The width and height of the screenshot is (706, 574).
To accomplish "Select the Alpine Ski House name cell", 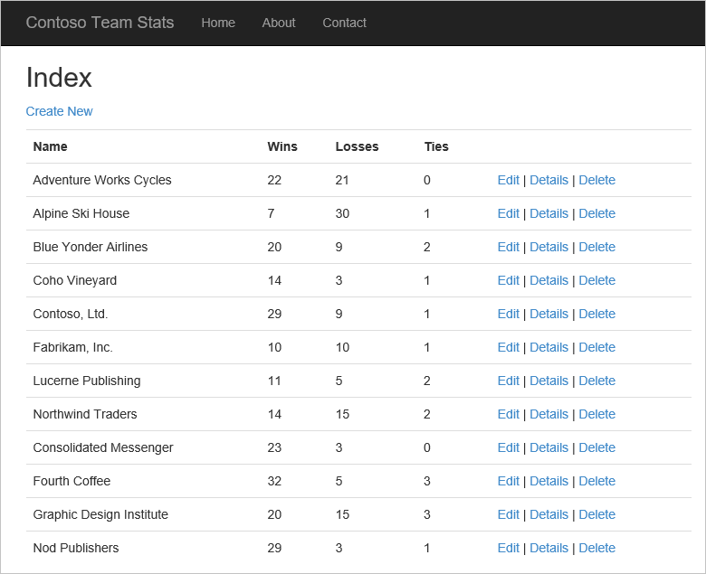I will pyautogui.click(x=81, y=213).
